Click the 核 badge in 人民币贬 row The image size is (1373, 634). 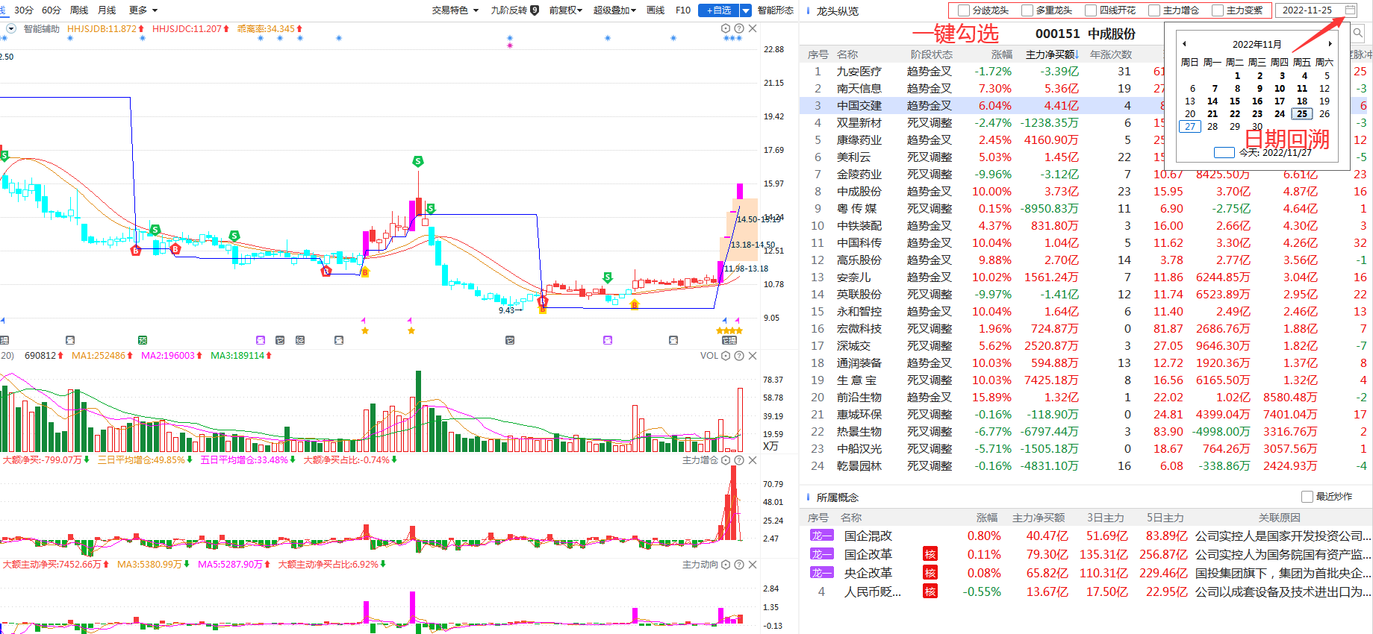tap(930, 591)
